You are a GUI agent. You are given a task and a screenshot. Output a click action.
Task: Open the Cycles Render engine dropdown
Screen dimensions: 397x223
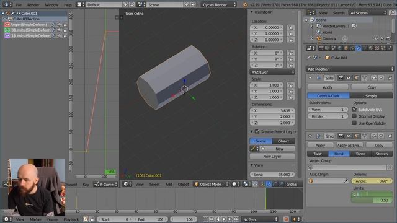[x=219, y=4]
